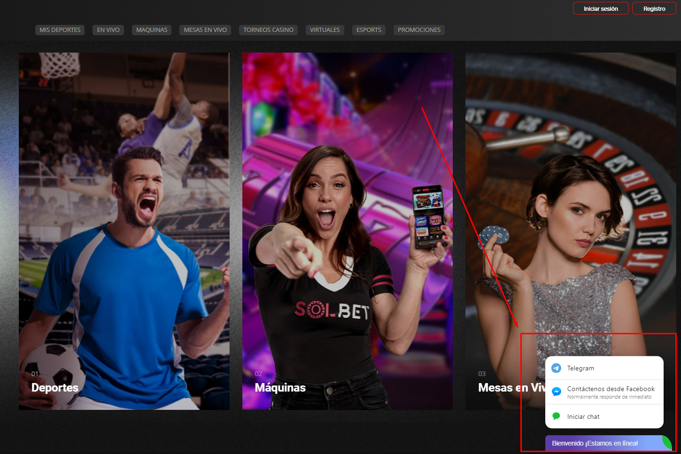Click the green leaf icon on chat bar
Screen dimensions: 681x454
tap(667, 443)
